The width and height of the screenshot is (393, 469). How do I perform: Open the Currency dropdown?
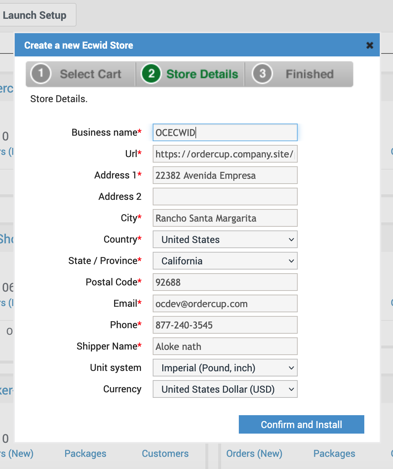(225, 389)
